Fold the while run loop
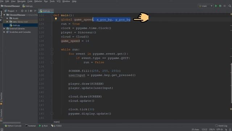This screenshot has height=131, width=232. (x=52, y=49)
